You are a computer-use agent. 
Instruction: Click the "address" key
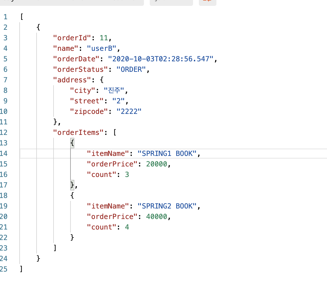coord(72,80)
